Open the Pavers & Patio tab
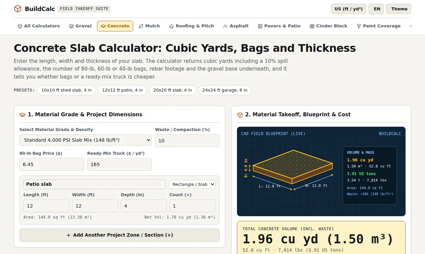425x254 pixels. point(279,26)
